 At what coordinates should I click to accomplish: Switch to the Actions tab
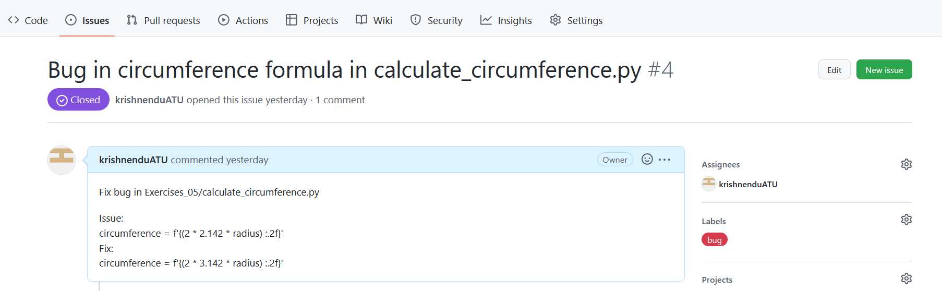[243, 20]
